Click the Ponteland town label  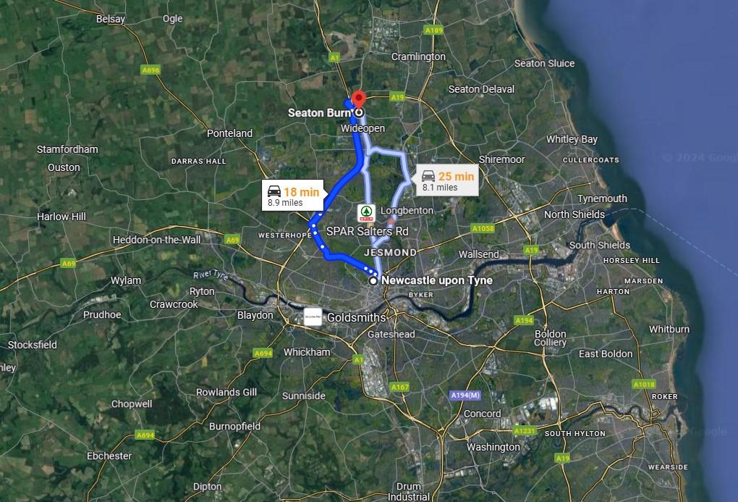229,133
